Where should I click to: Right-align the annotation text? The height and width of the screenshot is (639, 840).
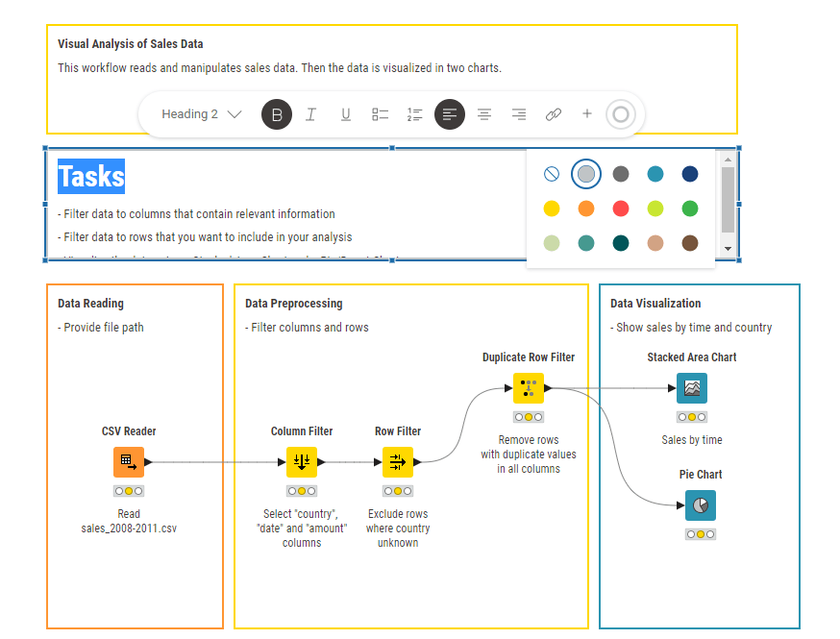(518, 114)
